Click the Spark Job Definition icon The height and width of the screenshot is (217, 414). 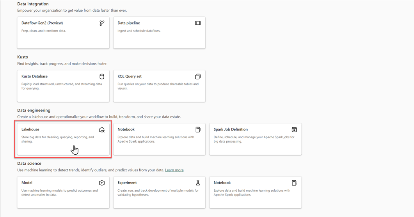pos(294,129)
